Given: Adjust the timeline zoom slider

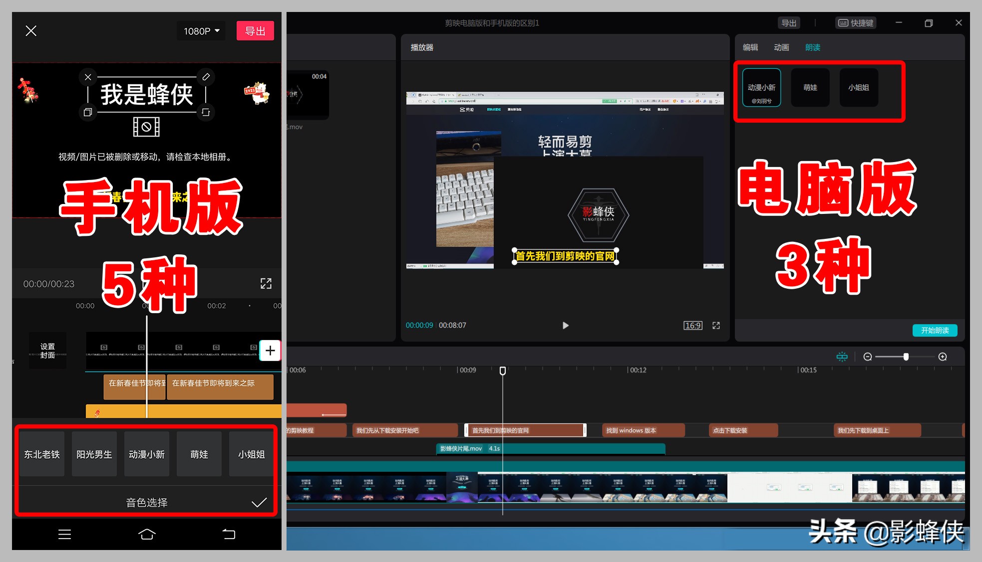Looking at the screenshot, I should tap(906, 357).
